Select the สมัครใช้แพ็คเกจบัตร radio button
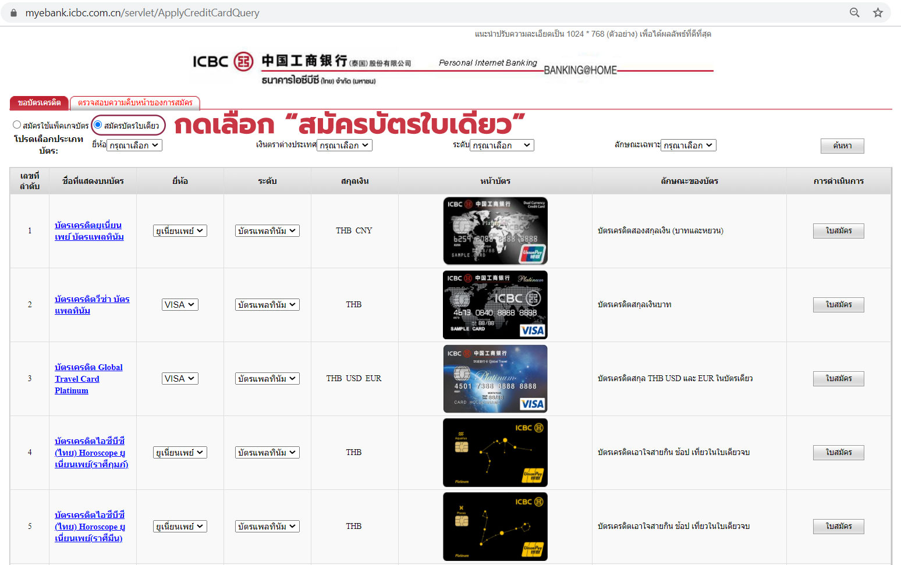 click(17, 125)
